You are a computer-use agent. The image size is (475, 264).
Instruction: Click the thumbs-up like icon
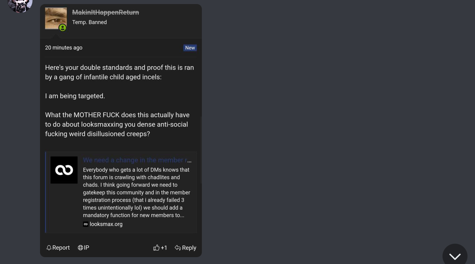click(156, 248)
